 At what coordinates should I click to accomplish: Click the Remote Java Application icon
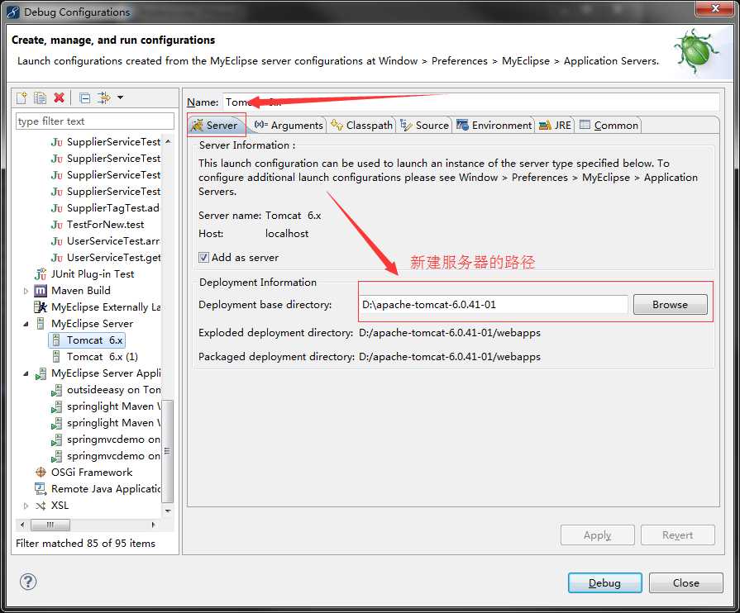coord(41,488)
